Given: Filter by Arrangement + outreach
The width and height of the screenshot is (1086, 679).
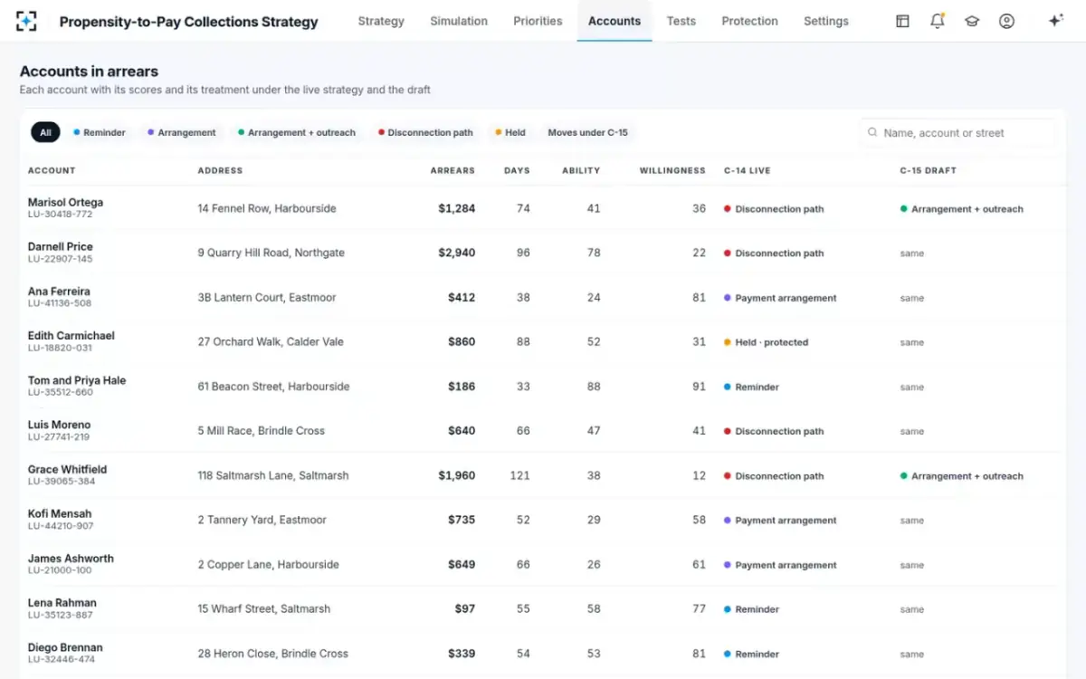Looking at the screenshot, I should pos(297,132).
